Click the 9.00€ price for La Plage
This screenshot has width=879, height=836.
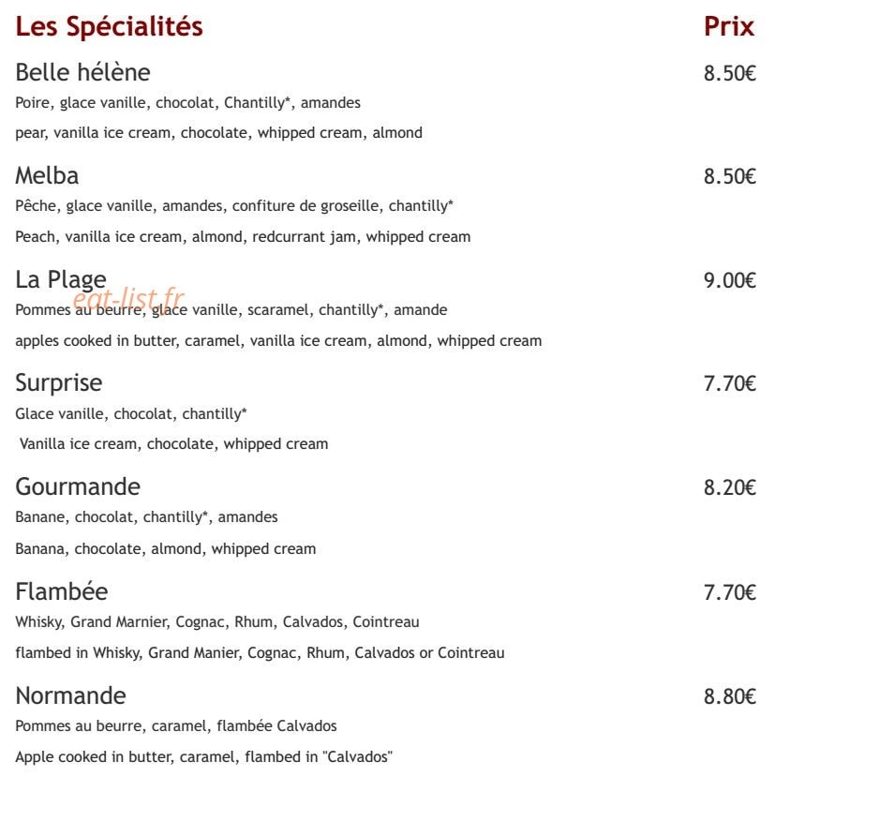(x=730, y=280)
